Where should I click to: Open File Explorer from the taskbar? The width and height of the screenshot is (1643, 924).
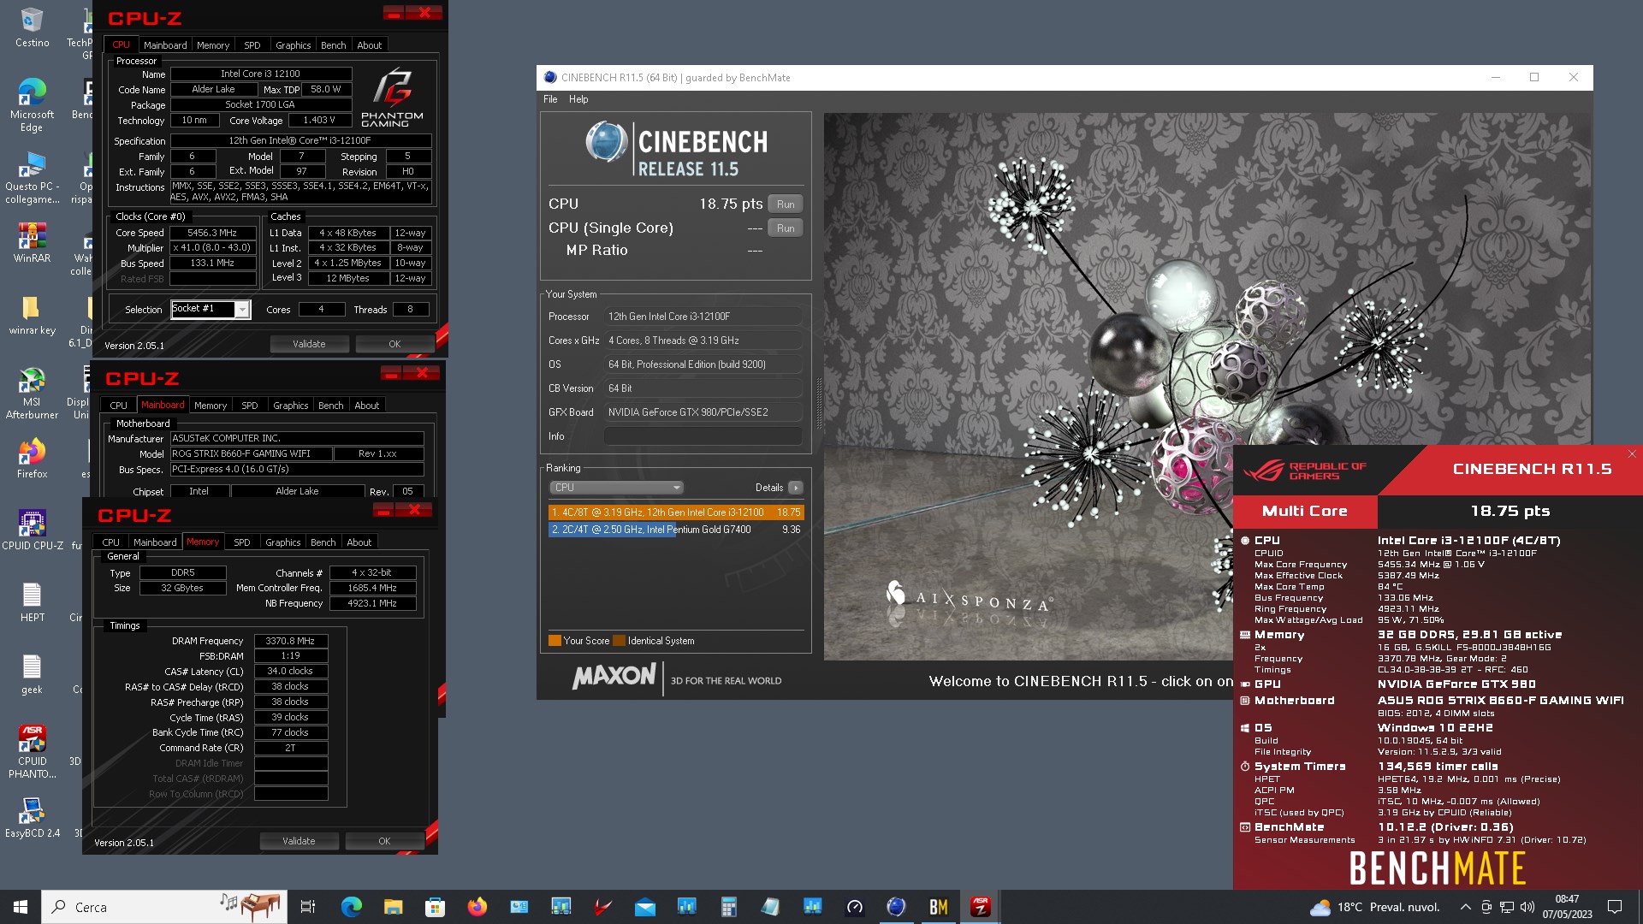393,907
